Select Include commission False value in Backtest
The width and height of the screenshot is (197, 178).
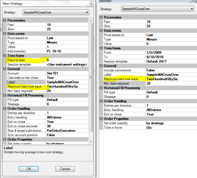(171, 70)
